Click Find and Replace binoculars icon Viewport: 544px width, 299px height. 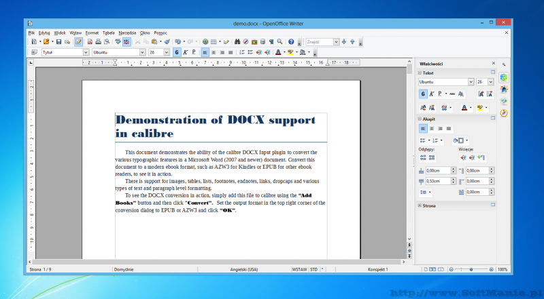click(x=237, y=42)
